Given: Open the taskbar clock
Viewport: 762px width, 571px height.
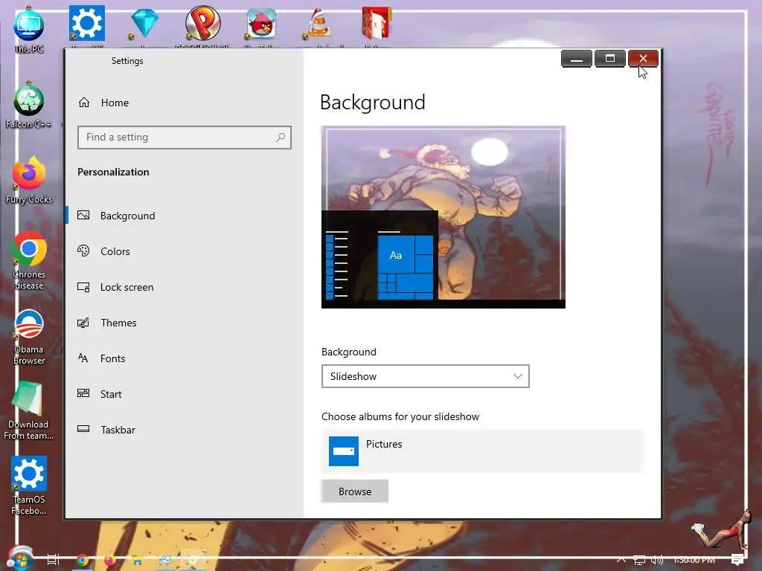Looking at the screenshot, I should (694, 560).
